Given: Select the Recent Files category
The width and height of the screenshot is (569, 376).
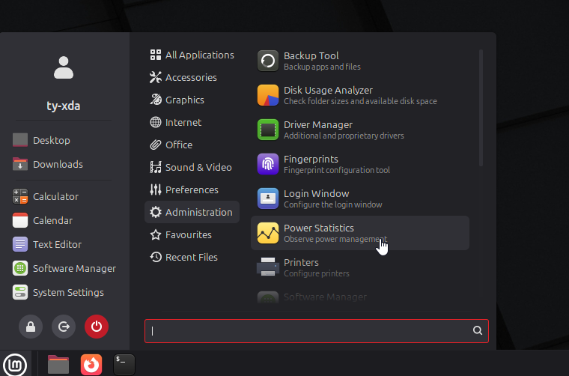Looking at the screenshot, I should coord(192,258).
